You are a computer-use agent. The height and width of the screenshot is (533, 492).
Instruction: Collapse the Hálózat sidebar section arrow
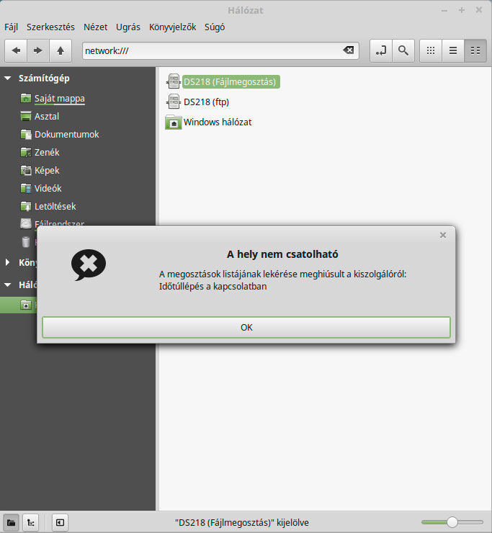click(x=8, y=285)
